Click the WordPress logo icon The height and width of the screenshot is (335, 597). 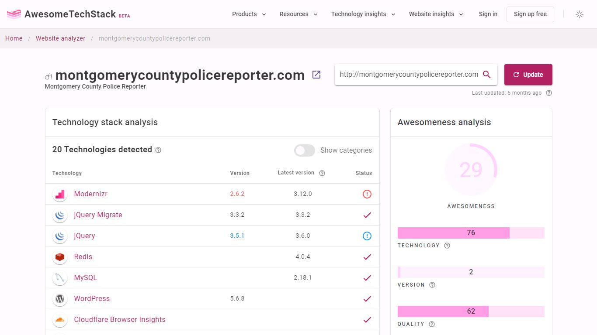(x=60, y=299)
